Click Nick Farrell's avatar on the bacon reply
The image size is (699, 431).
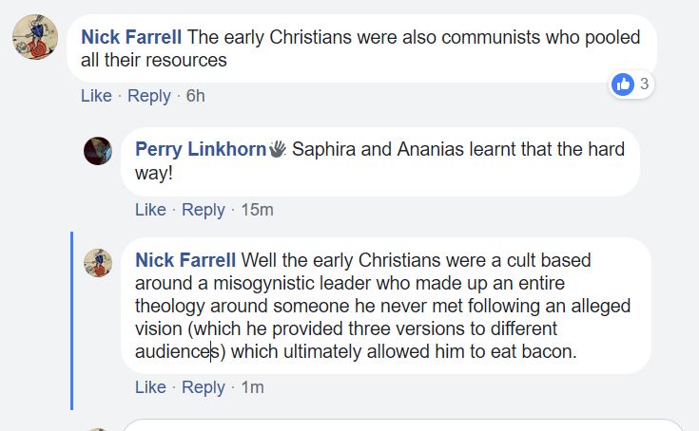pyautogui.click(x=98, y=263)
